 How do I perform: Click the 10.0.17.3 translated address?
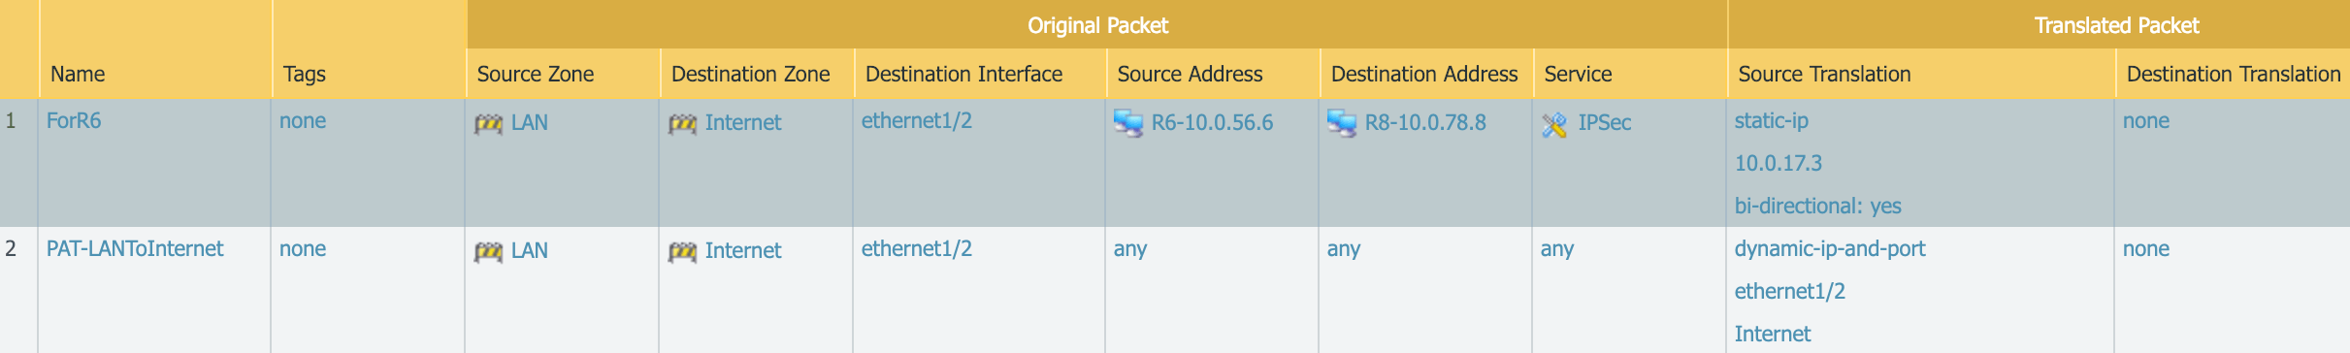1779,163
